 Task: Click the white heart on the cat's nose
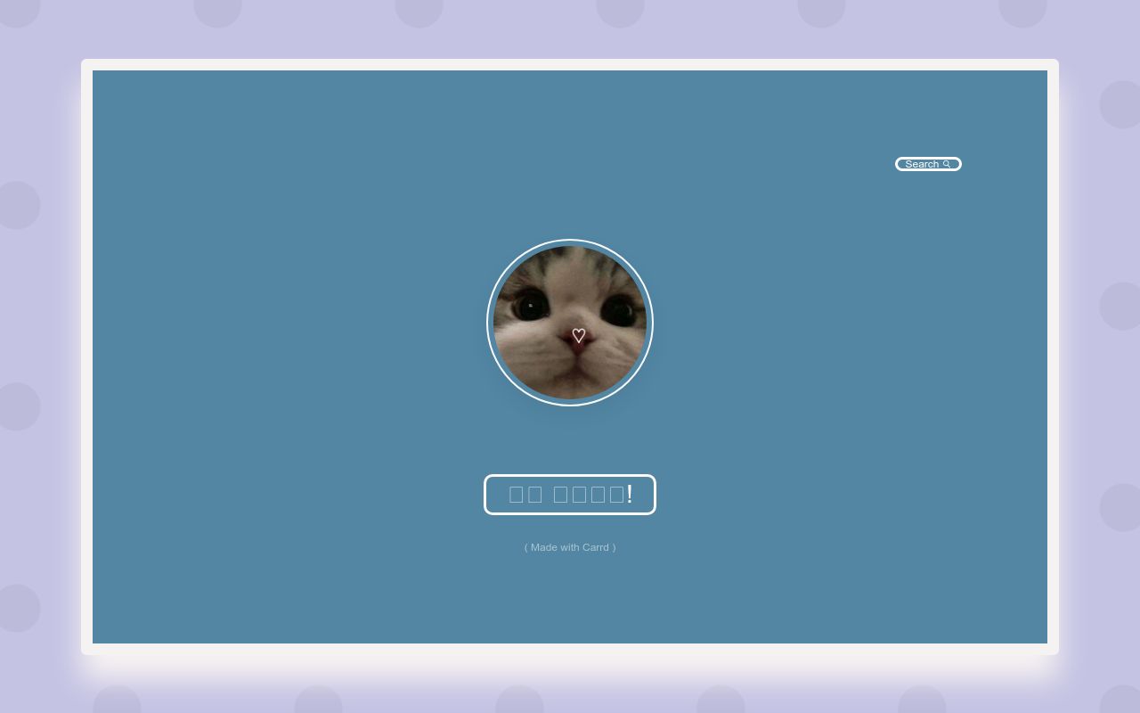pos(579,336)
